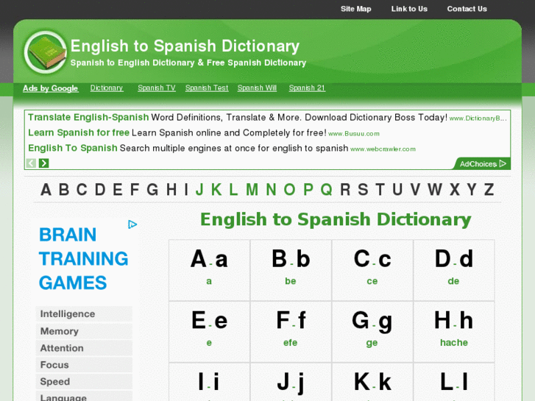The height and width of the screenshot is (401, 535).
Task: Open the Spanish Test ad link
Action: click(207, 88)
